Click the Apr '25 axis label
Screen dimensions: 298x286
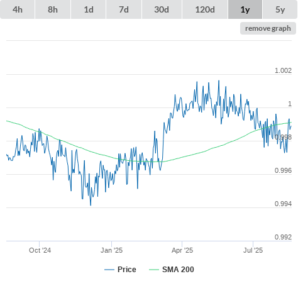point(182,250)
